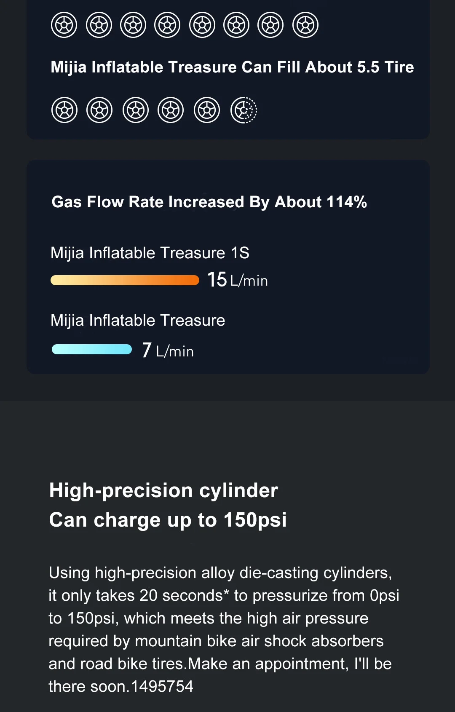Click the first tire icon in top row
455x712 pixels.
64,25
